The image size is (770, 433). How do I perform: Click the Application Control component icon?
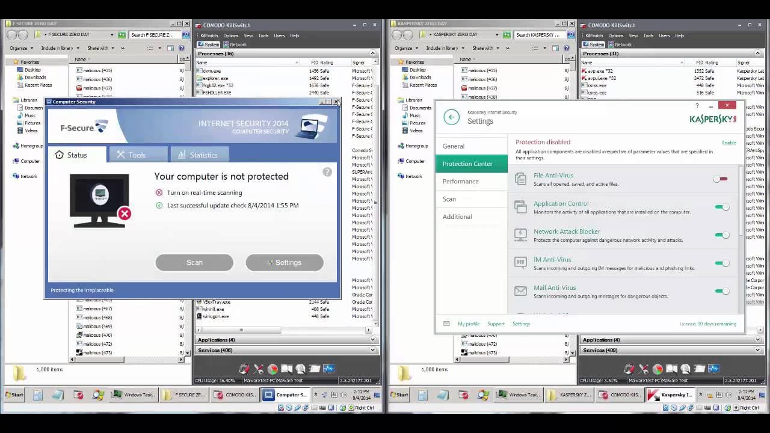(520, 207)
